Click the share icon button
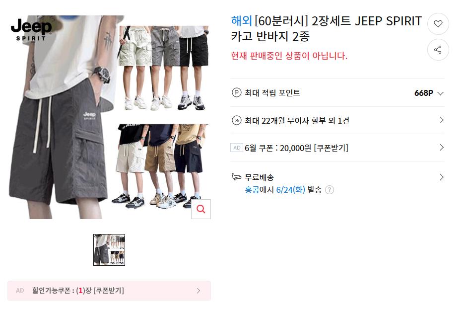The width and height of the screenshot is (467, 310). click(438, 50)
